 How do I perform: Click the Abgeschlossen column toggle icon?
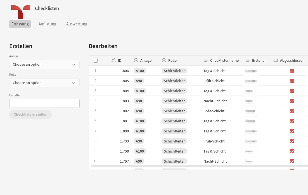point(276,60)
